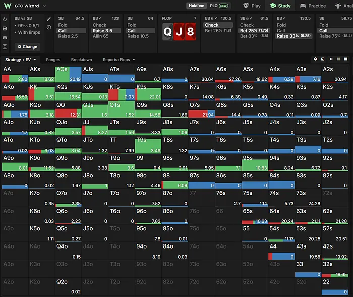Open the Play tab
The width and height of the screenshot is (353, 297).
pos(252,6)
